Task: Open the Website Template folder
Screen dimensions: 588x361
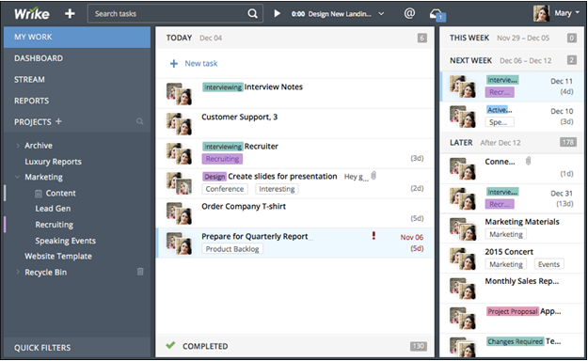Action: [x=58, y=257]
